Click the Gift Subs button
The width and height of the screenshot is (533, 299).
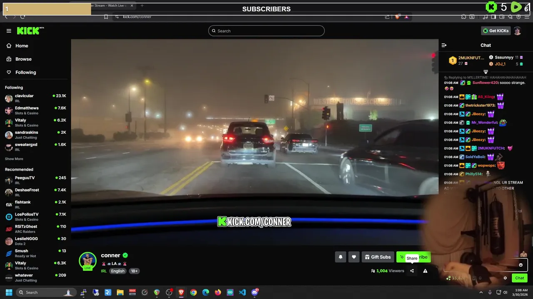pos(378,257)
